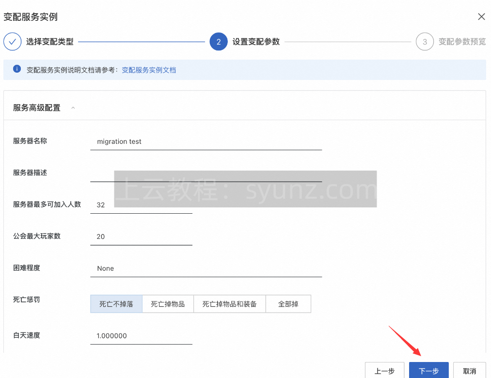491x378 pixels.
Task: Click the checkmark step icon for 选择变配类型
Action: (x=13, y=41)
